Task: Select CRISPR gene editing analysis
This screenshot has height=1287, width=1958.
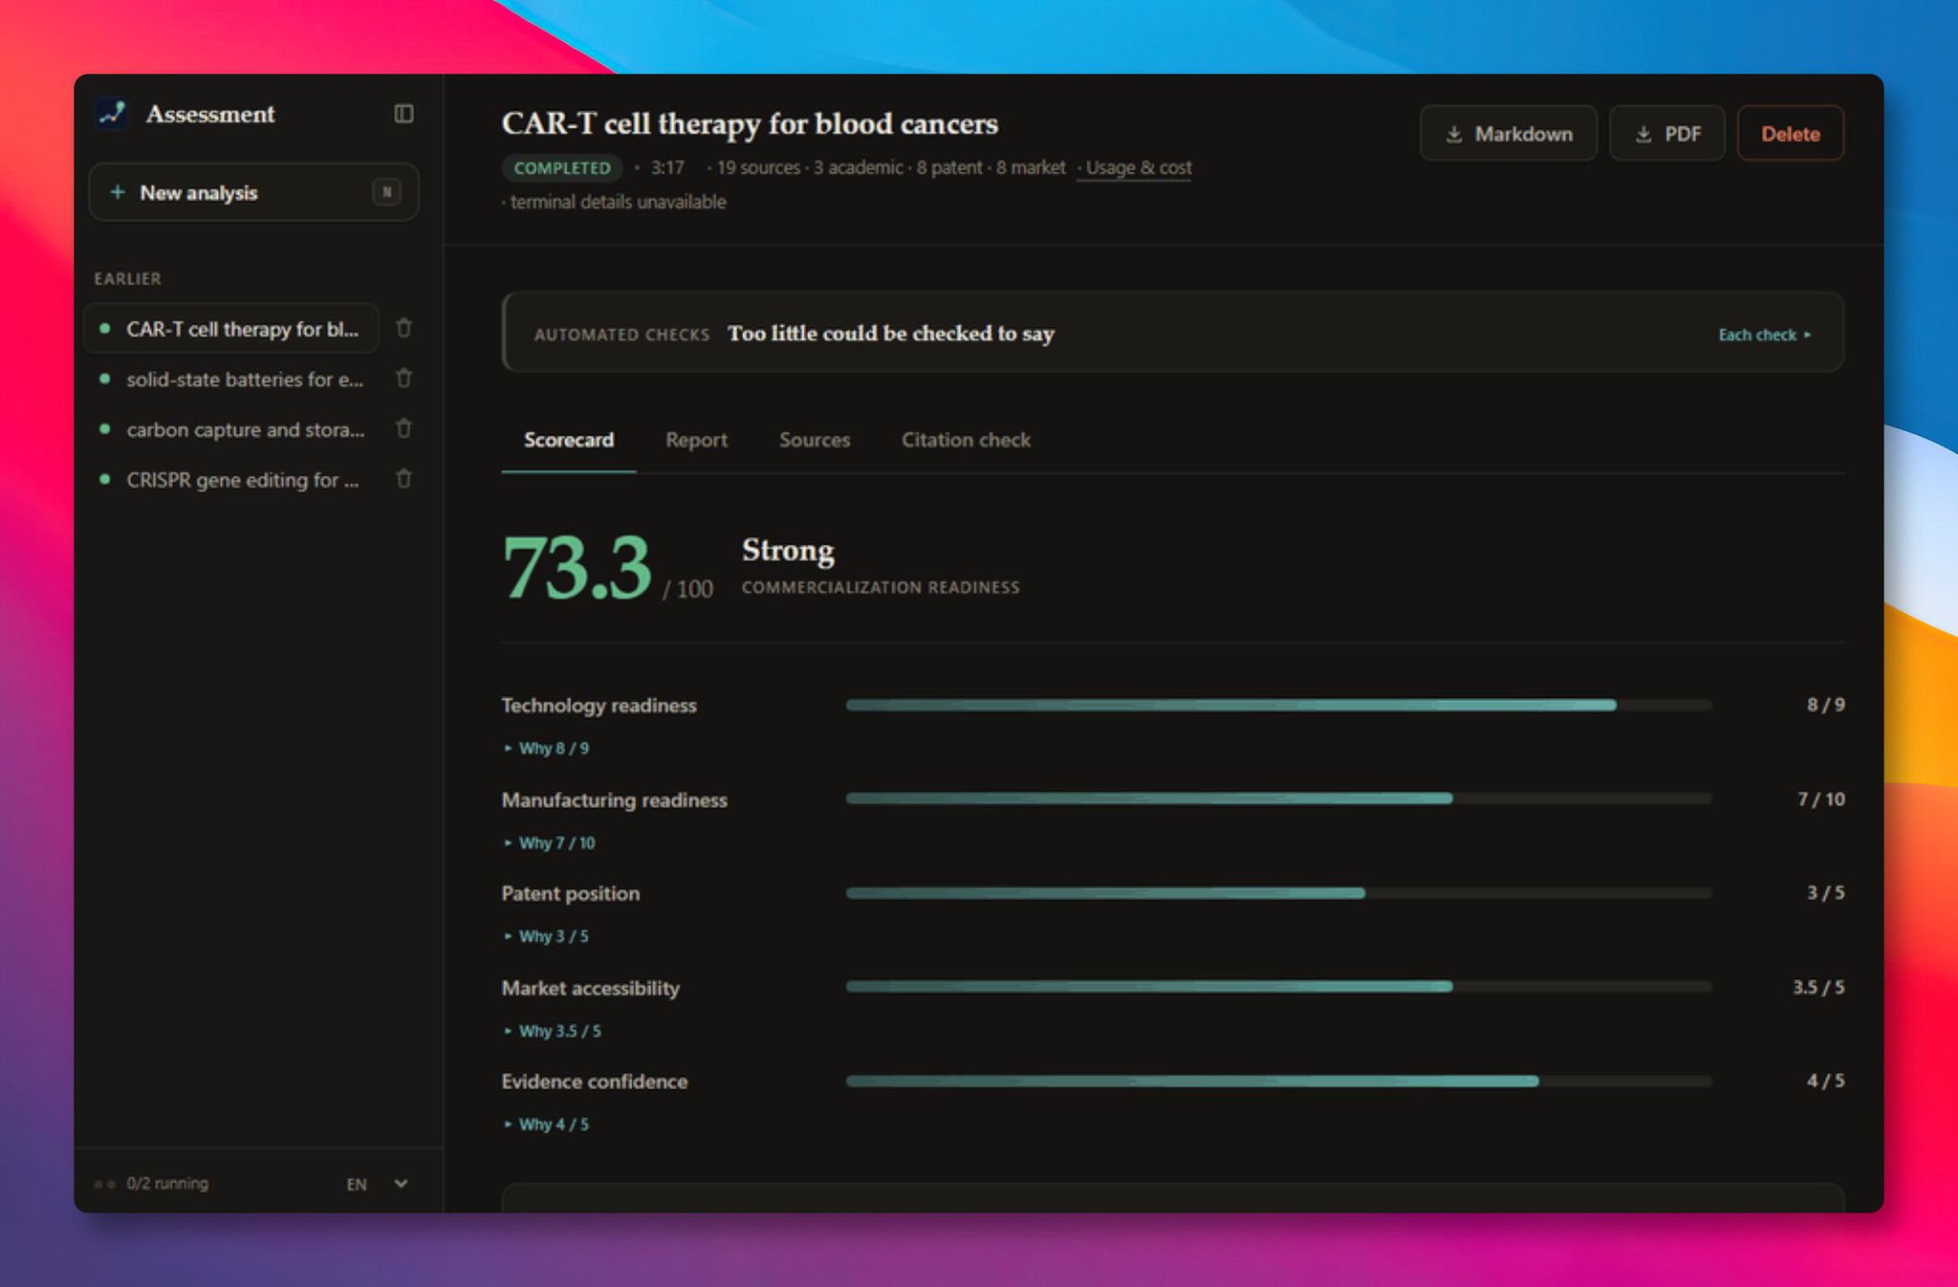Action: [231, 480]
